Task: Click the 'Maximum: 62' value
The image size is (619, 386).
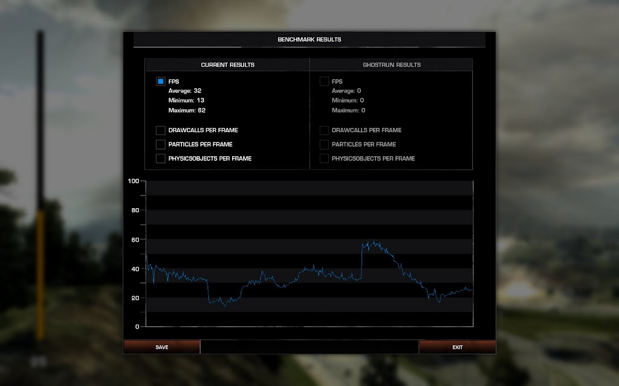Action: coord(187,110)
